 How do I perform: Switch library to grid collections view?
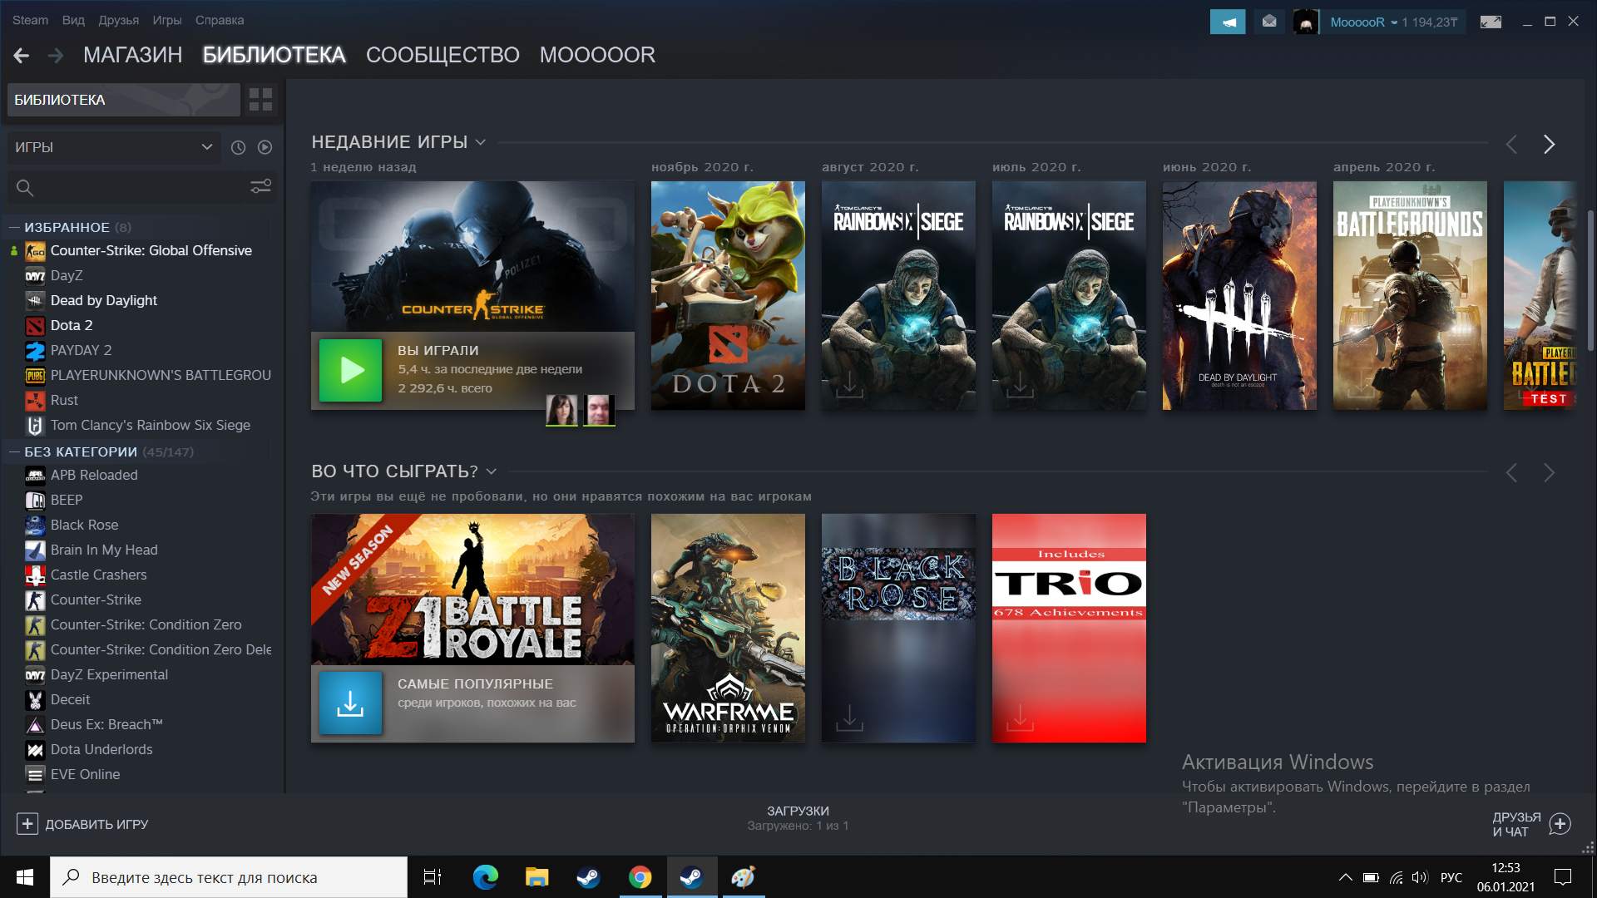(261, 100)
